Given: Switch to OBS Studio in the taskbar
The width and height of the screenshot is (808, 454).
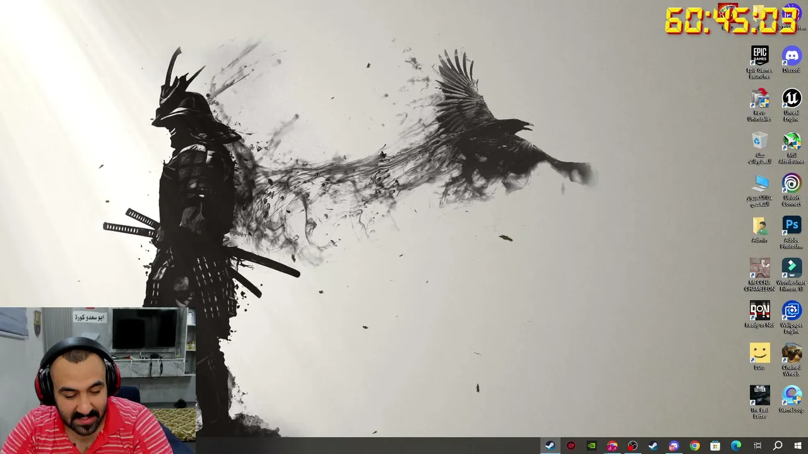Looking at the screenshot, I should coord(633,446).
